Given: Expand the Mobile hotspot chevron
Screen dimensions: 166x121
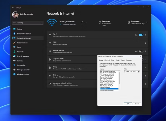Looking at the screenshot, I should [146, 51].
